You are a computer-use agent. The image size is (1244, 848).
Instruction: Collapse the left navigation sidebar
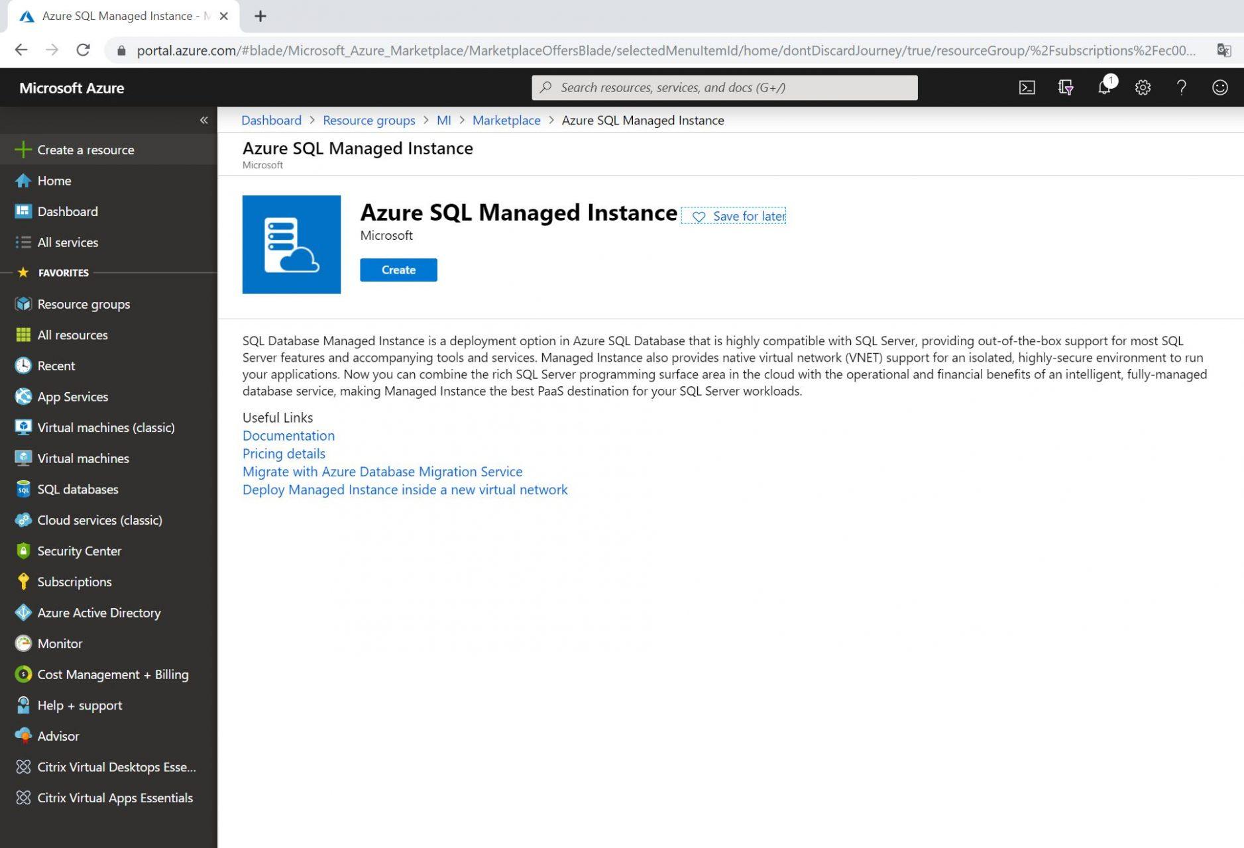tap(204, 120)
